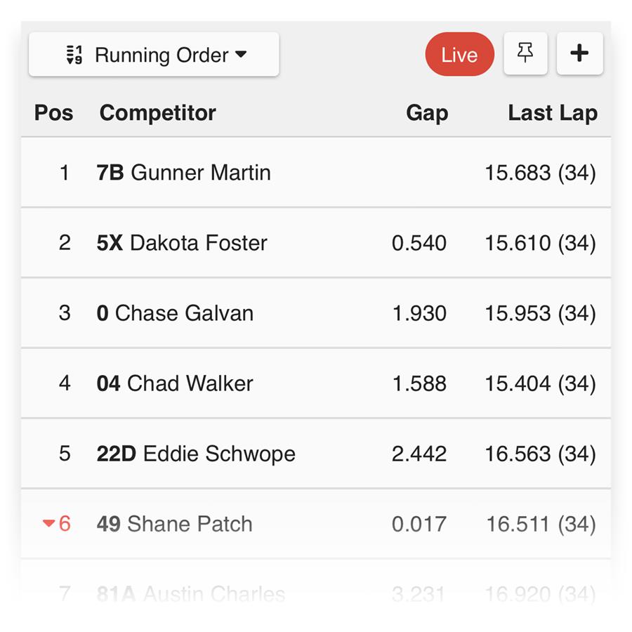
Task: Click the dropdown caret after Running Order
Action: pos(241,54)
